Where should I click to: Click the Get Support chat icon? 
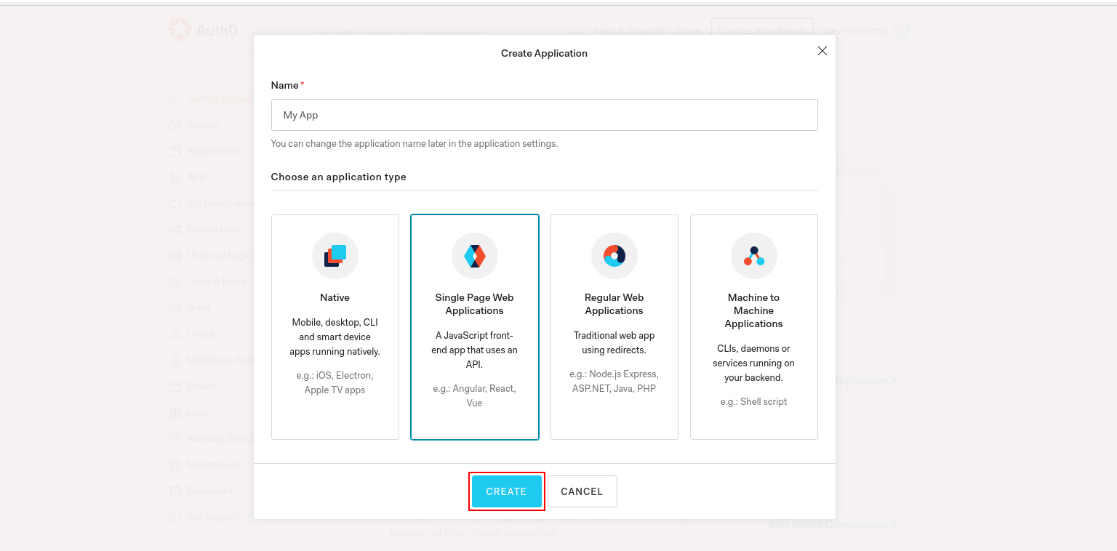pyautogui.click(x=175, y=518)
